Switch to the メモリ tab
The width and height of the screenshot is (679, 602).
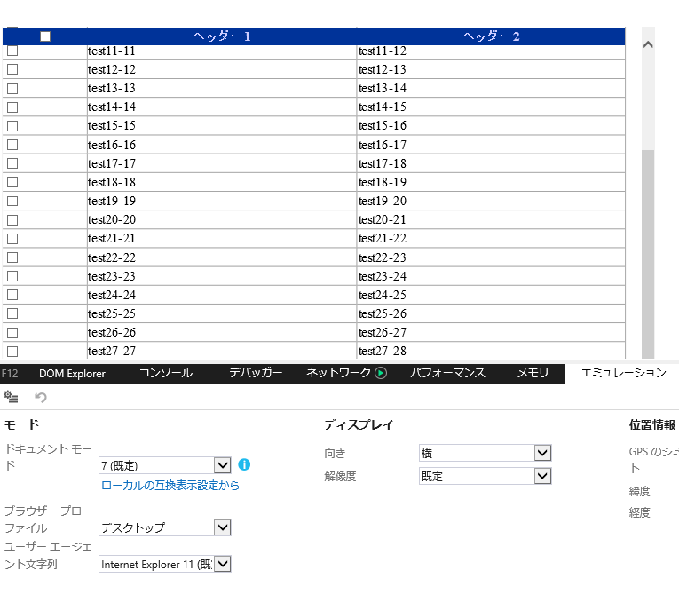point(533,373)
